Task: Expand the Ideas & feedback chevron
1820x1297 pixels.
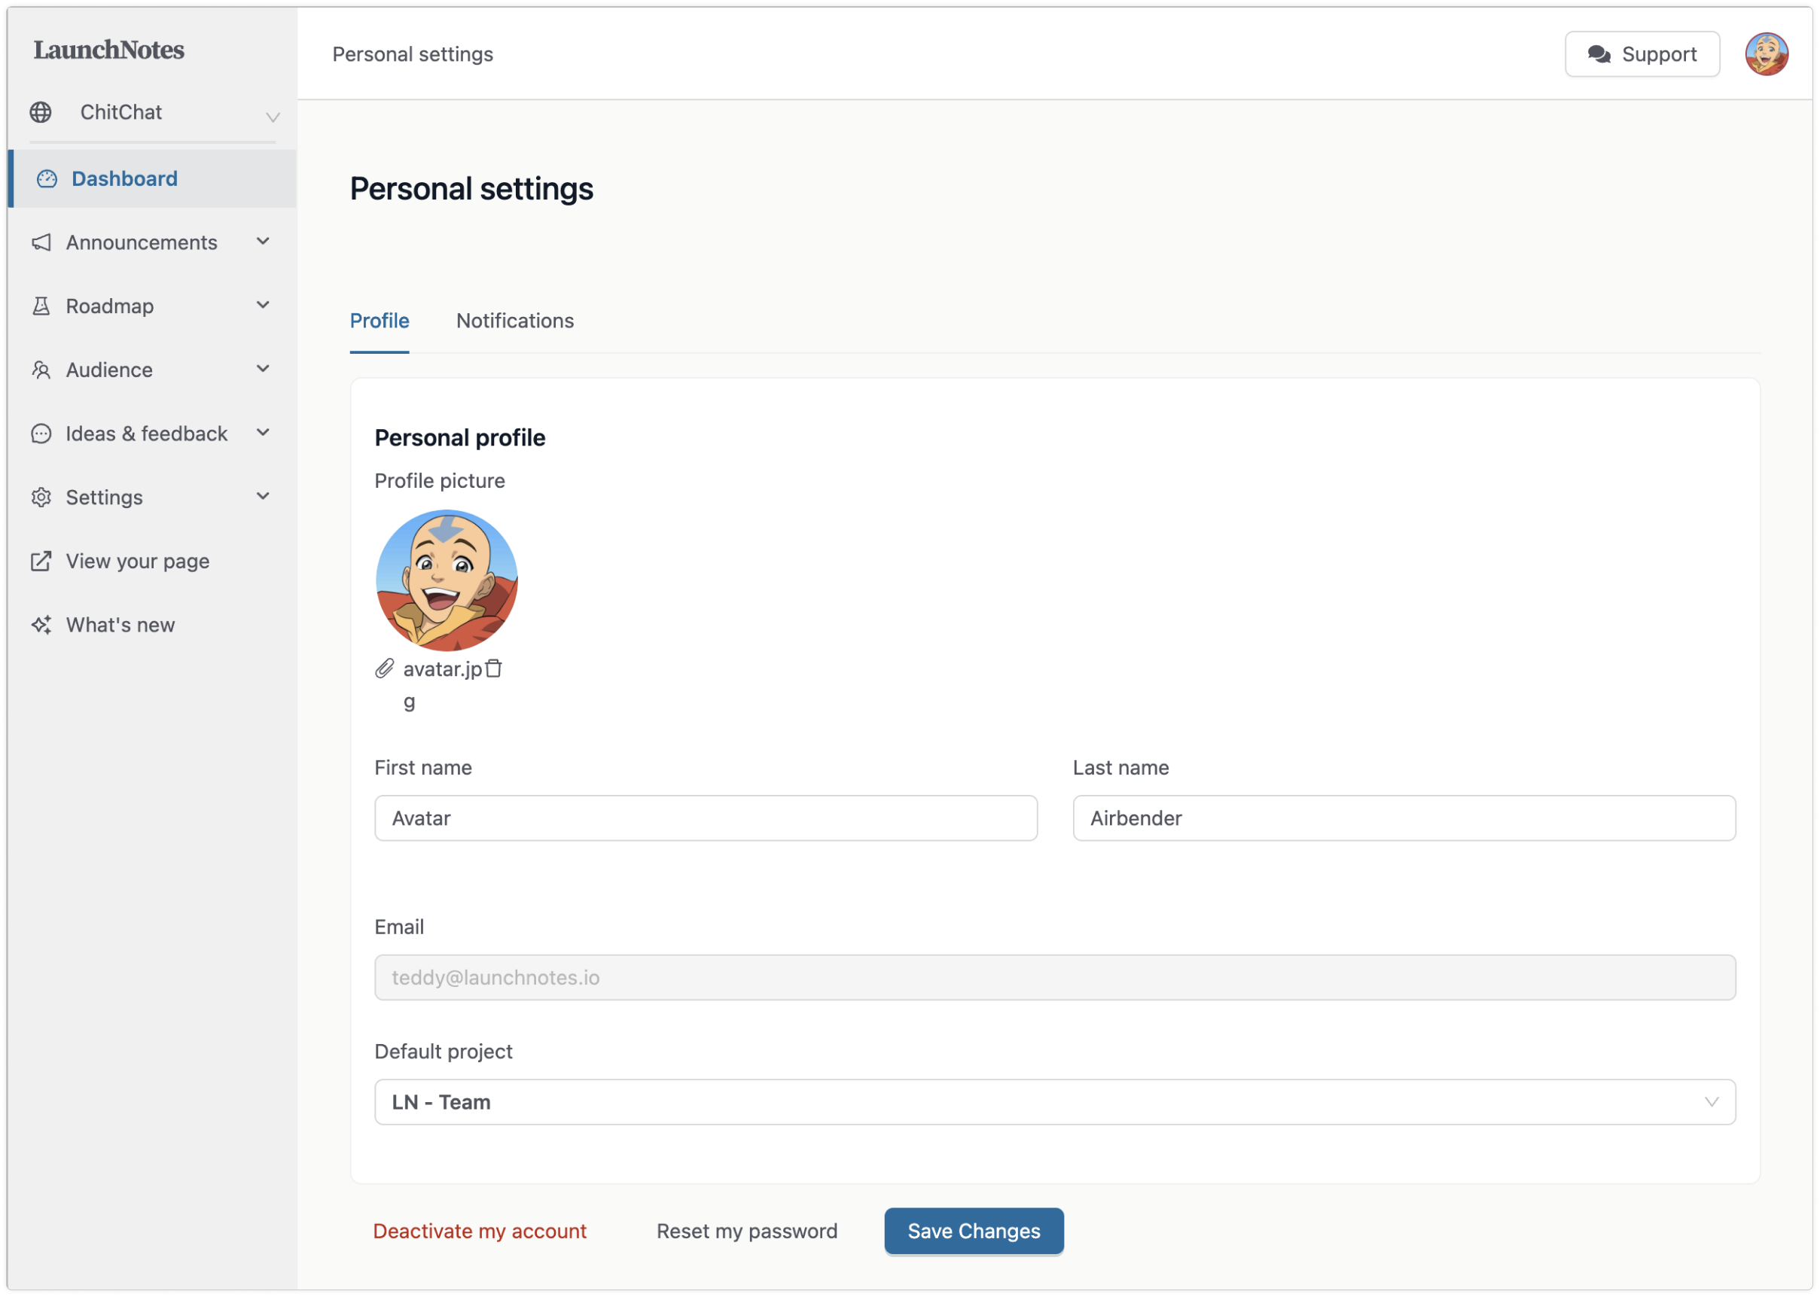Action: [x=263, y=433]
